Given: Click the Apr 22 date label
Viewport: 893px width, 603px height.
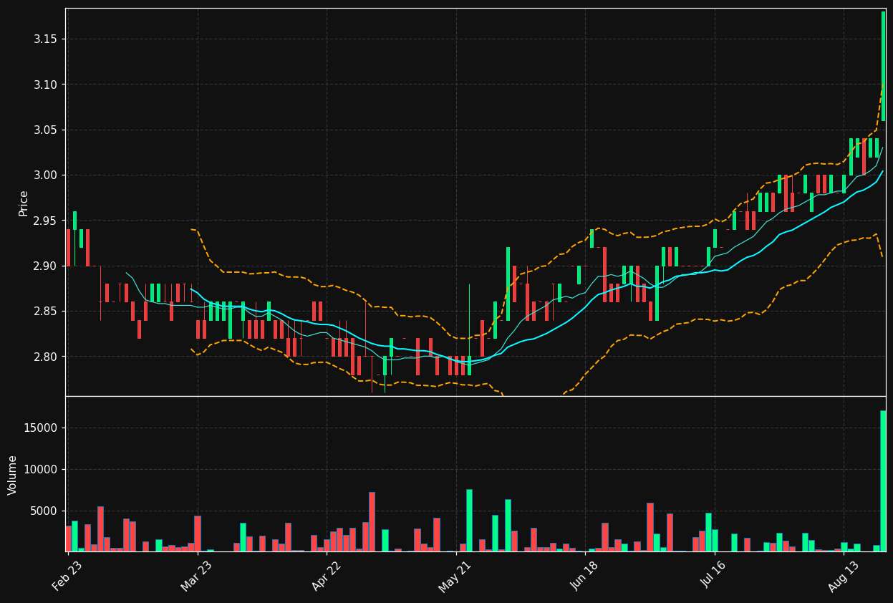Looking at the screenshot, I should click(x=326, y=576).
